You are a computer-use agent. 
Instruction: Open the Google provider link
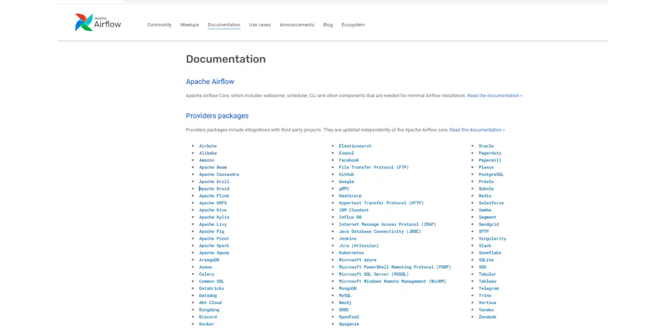point(346,181)
